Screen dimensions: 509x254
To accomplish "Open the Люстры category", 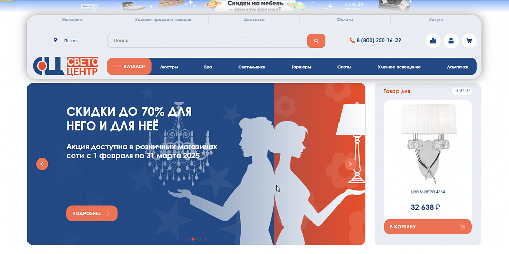I will pos(169,67).
